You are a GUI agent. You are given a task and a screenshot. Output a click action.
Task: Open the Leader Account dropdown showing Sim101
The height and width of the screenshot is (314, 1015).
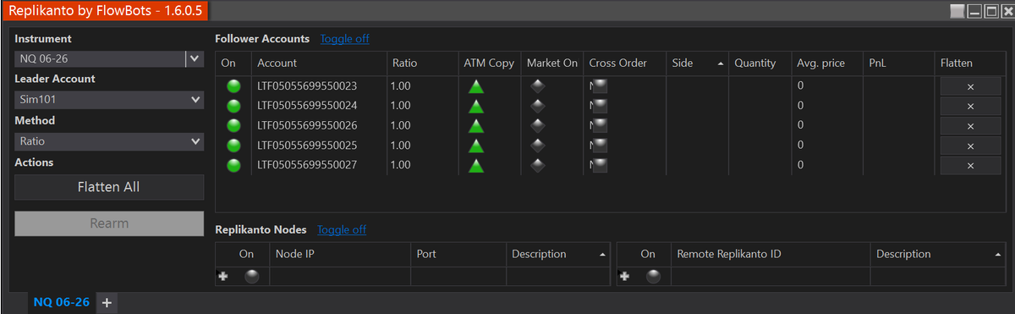click(109, 99)
